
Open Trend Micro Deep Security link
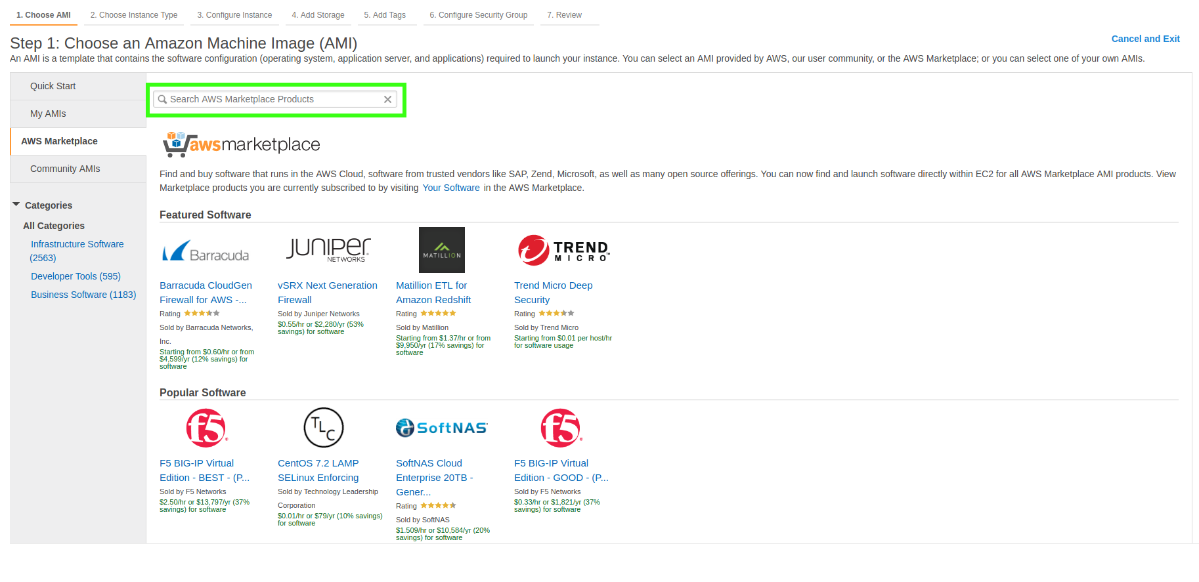pos(554,293)
